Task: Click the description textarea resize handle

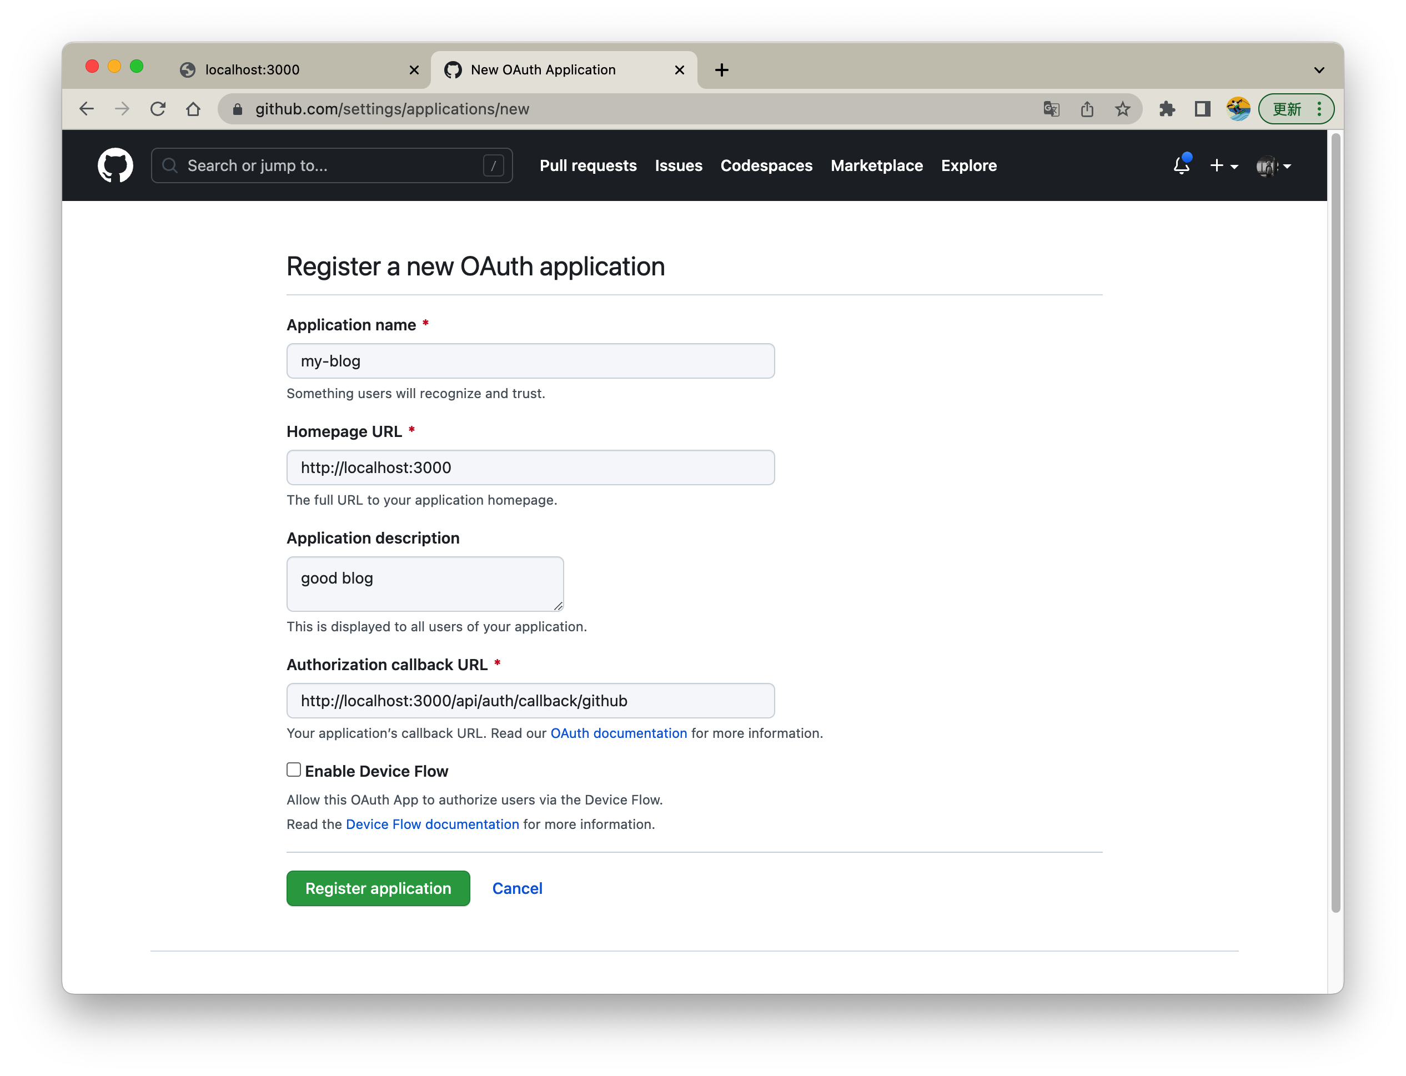Action: [558, 606]
